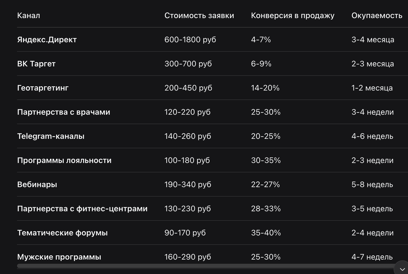Click the 3-4 месяца payback cell
408x274 pixels.
click(373, 39)
